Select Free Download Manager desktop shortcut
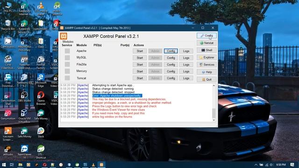The height and width of the screenshot is (168, 299). pyautogui.click(x=8, y=81)
